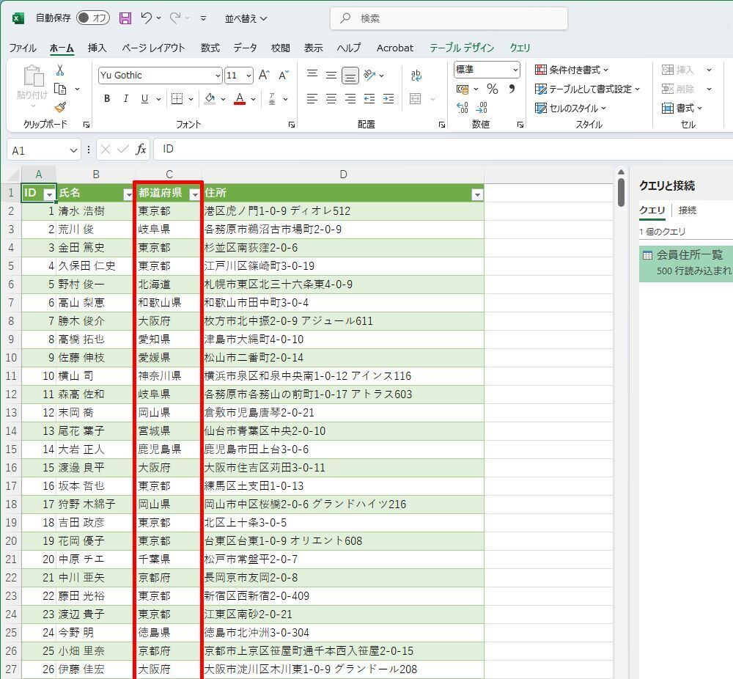733x679 pixels.
Task: Click セルのスタイル button
Action: 570,108
